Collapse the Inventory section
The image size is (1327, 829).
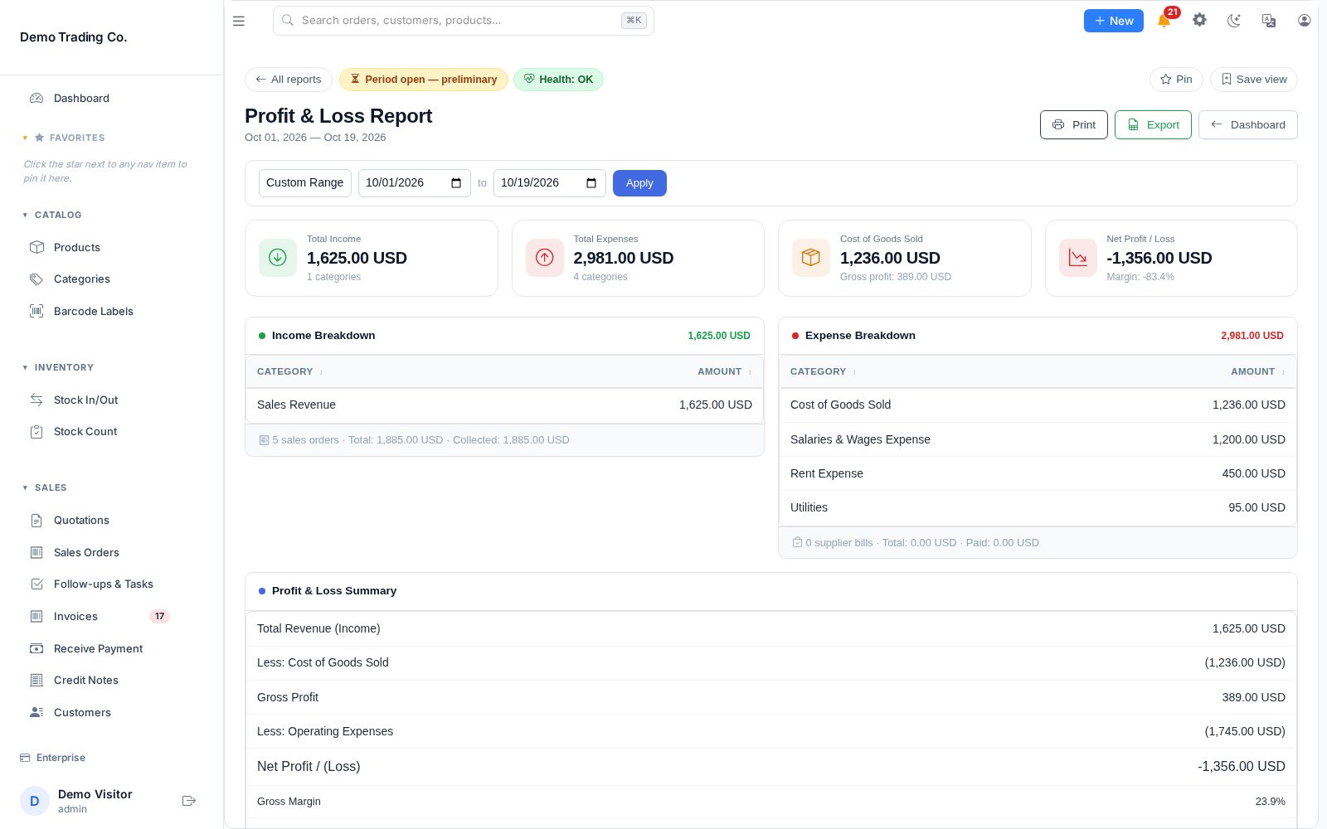point(58,367)
